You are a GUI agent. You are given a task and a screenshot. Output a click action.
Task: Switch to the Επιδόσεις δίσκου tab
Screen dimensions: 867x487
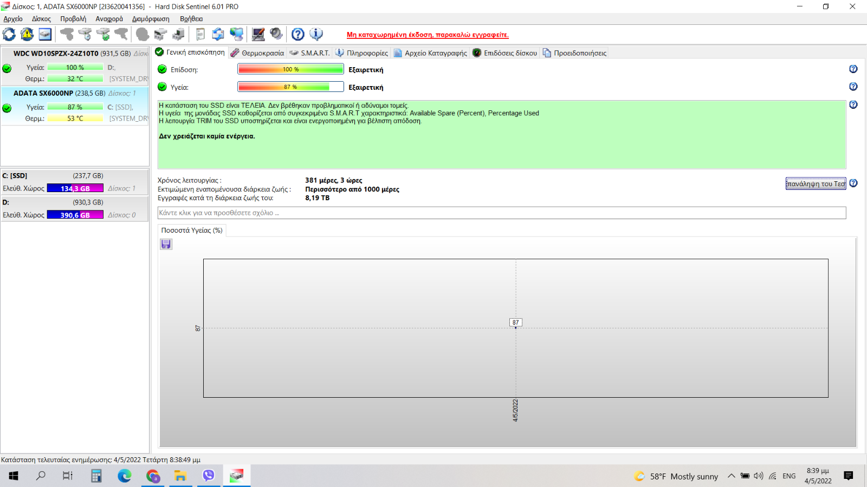[x=504, y=53]
